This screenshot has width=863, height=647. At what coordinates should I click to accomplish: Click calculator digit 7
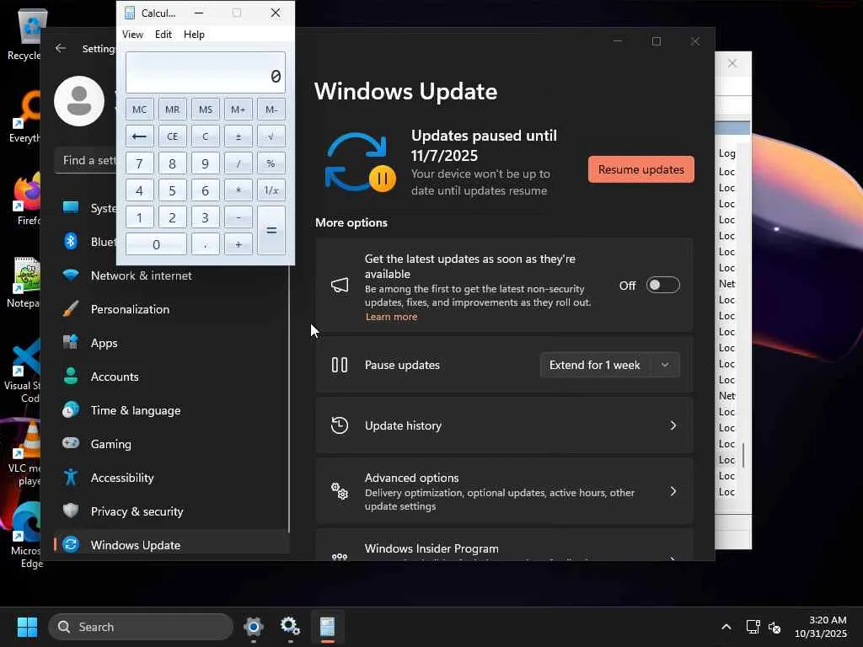point(139,163)
